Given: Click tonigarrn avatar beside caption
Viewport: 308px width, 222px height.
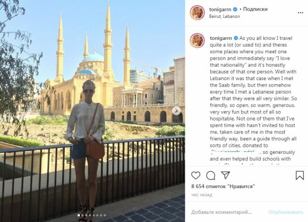Looking at the screenshot, I should [x=197, y=41].
